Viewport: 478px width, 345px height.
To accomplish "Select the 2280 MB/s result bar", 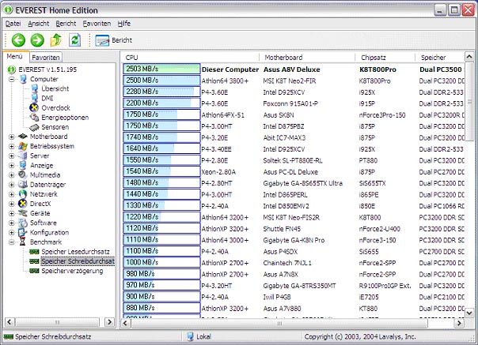I will pyautogui.click(x=161, y=92).
